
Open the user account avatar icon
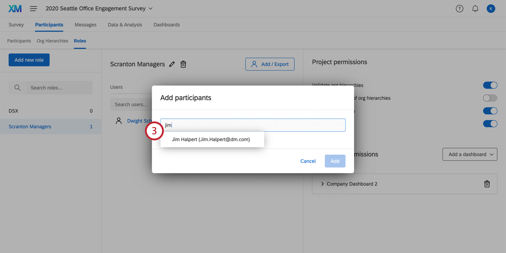pyautogui.click(x=491, y=8)
